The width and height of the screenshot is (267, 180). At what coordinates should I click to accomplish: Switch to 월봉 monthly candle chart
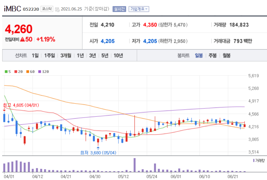point(227,55)
